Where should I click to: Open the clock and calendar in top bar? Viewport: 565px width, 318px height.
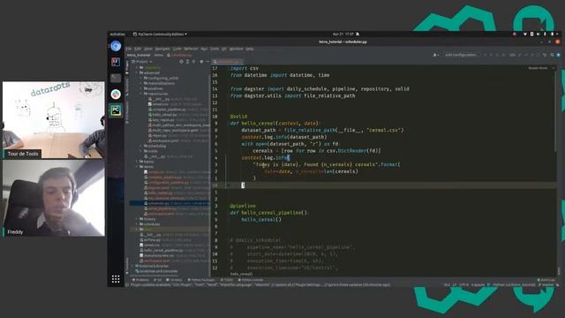click(x=343, y=34)
